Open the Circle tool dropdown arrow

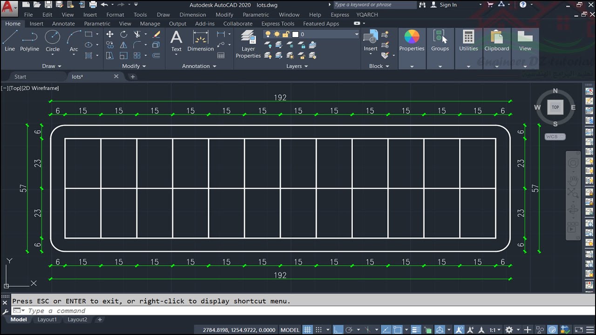click(53, 54)
